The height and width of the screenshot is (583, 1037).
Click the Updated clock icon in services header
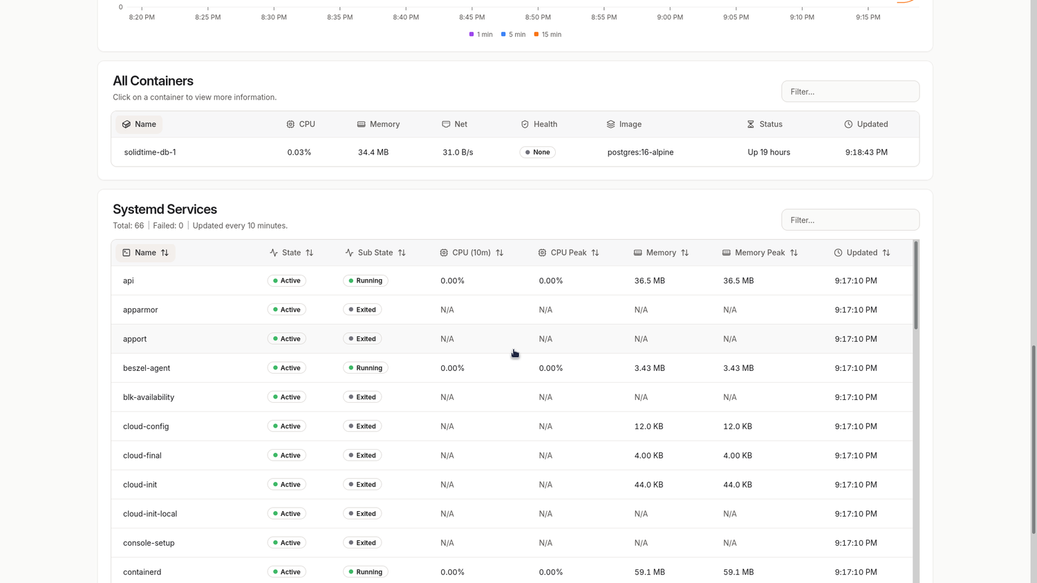[x=838, y=253]
